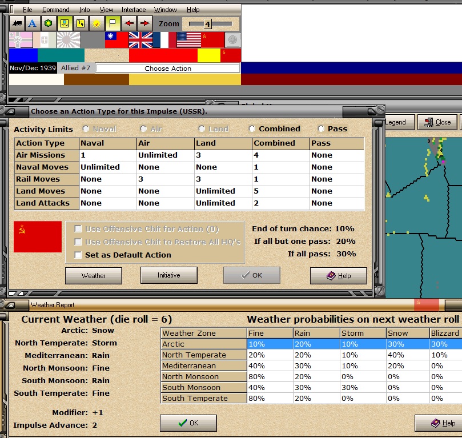462x438 pixels.
Task: Select the United States flag
Action: (188, 40)
